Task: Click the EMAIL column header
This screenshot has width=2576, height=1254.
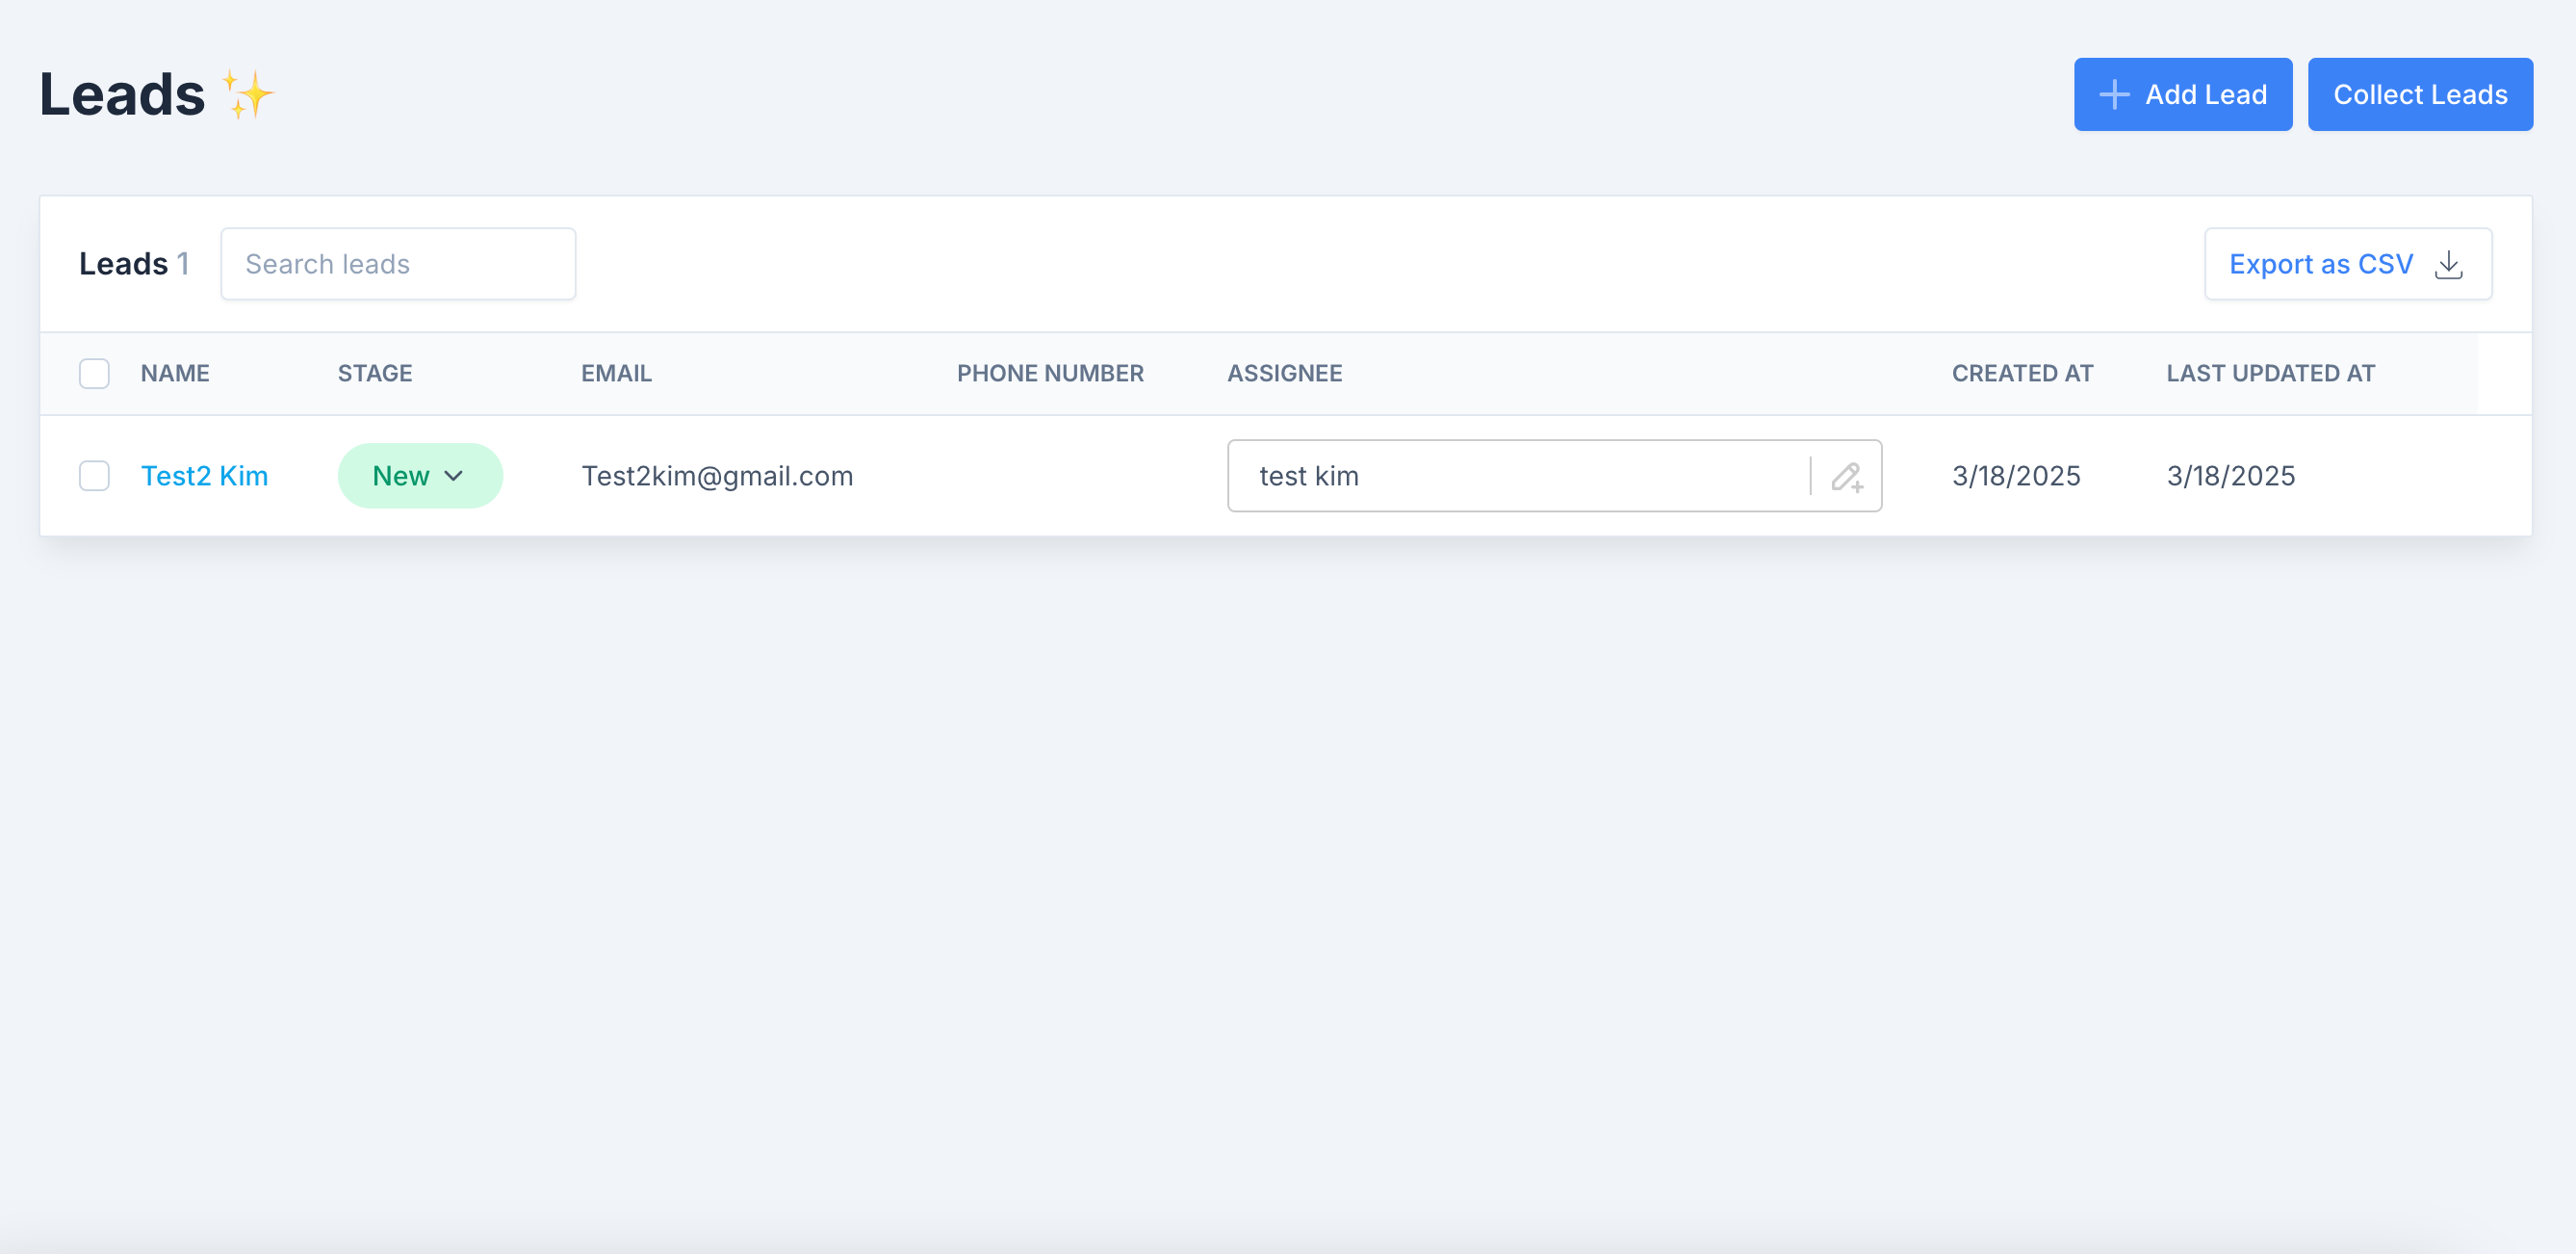Action: pyautogui.click(x=616, y=374)
